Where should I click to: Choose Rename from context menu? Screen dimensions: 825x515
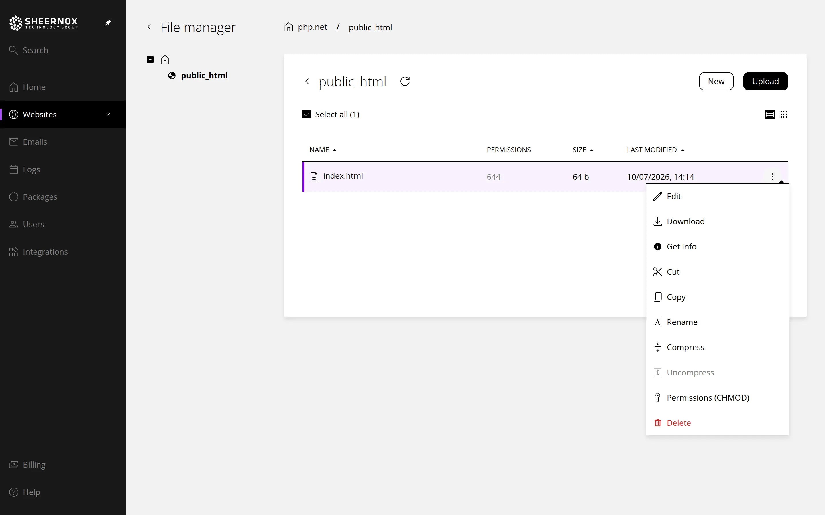[x=718, y=322]
